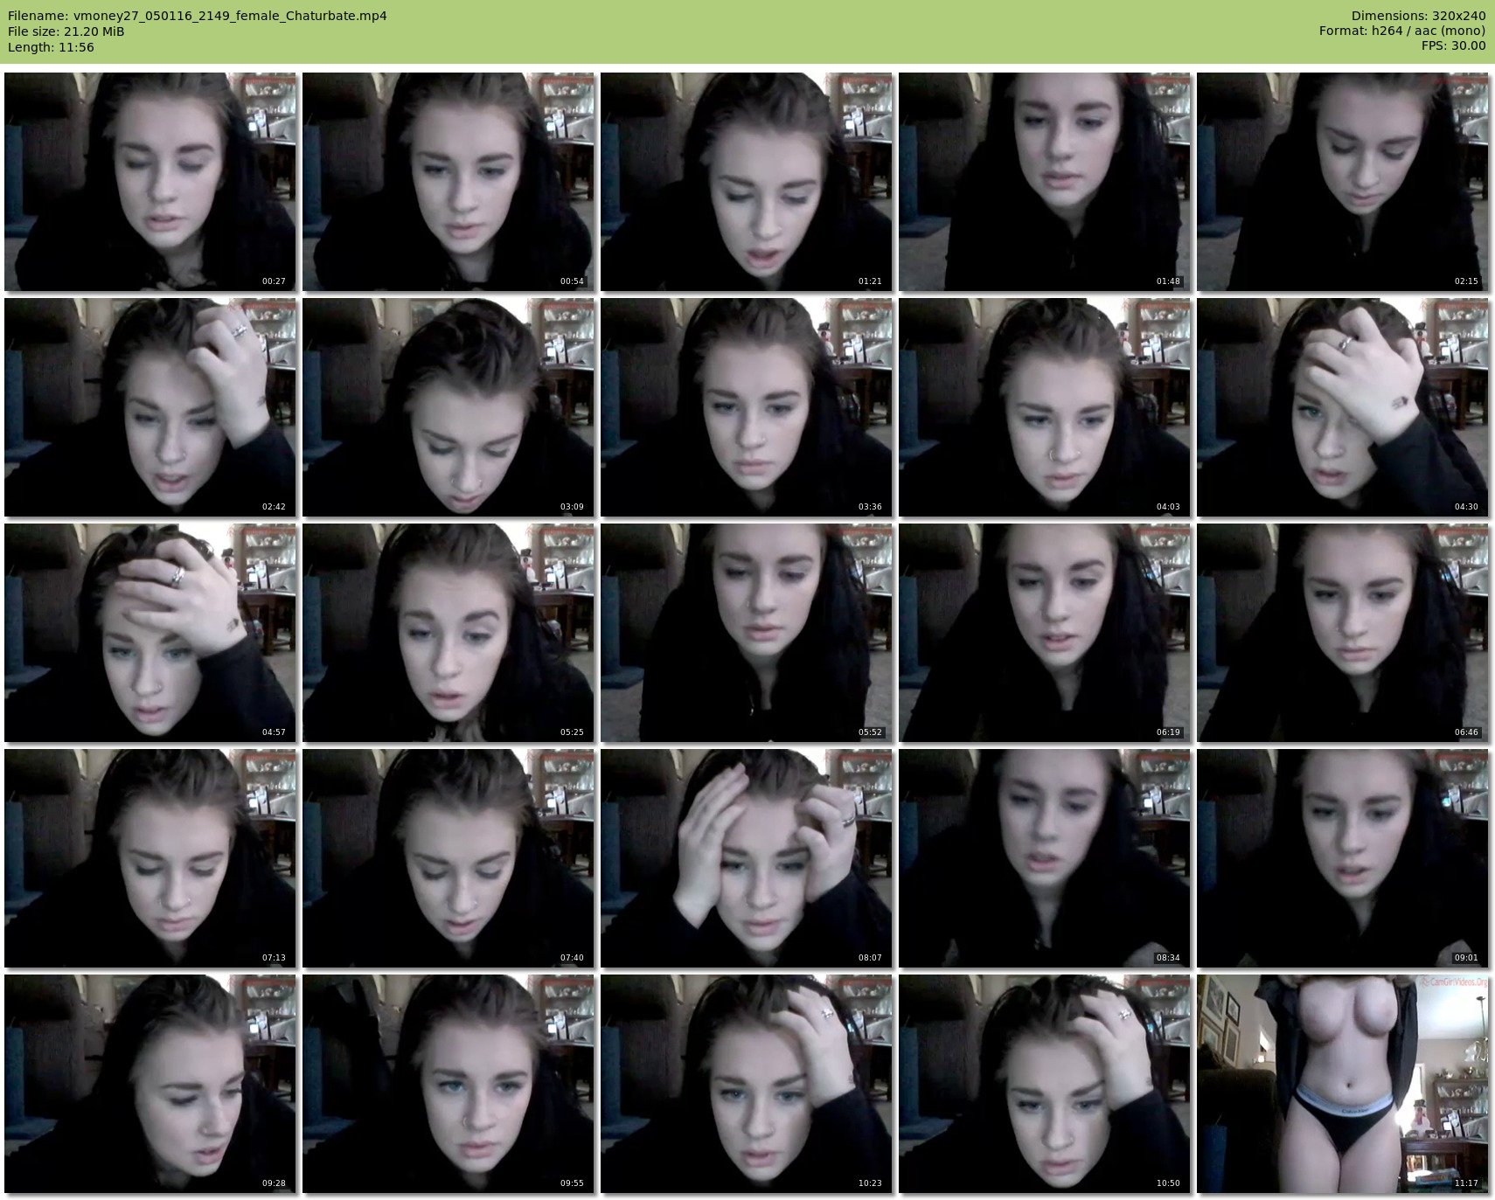Select the frame timestamped 02:15

tap(1343, 182)
